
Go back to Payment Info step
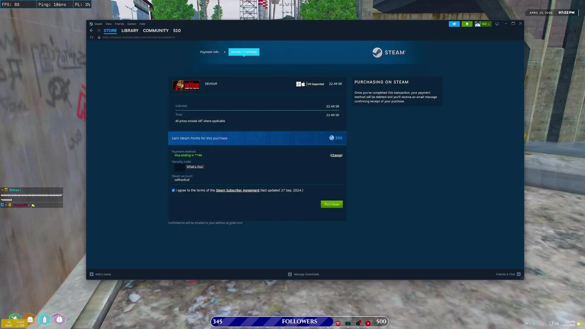209,52
